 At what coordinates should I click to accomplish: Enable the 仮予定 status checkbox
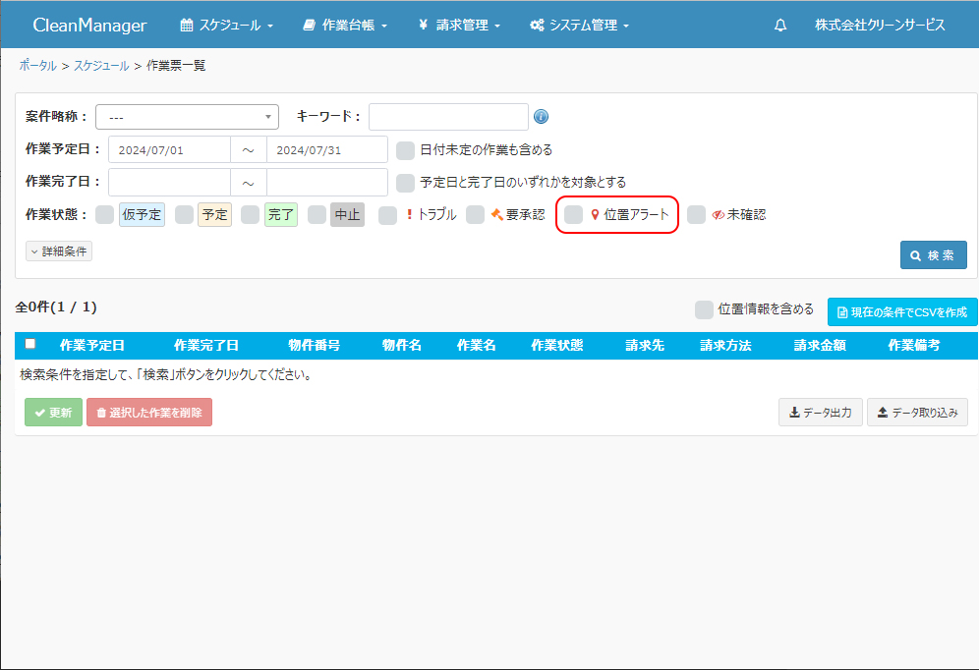(104, 215)
